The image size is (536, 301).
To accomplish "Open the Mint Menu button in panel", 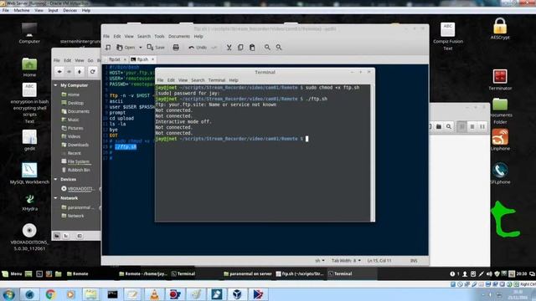I will pyautogui.click(x=12, y=273).
